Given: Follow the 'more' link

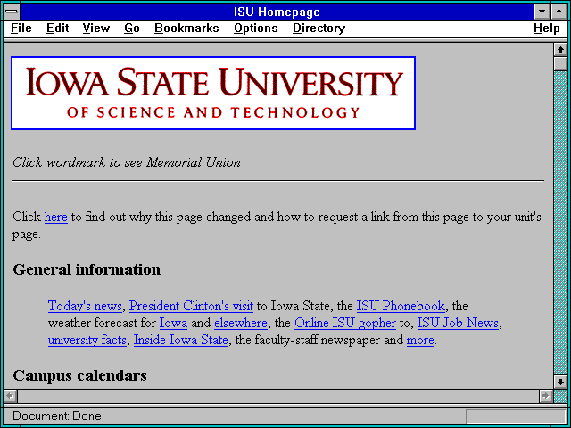Looking at the screenshot, I should click(x=420, y=340).
